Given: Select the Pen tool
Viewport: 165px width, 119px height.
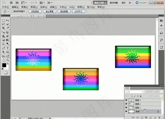Looking at the screenshot, I should [x=4, y=48].
